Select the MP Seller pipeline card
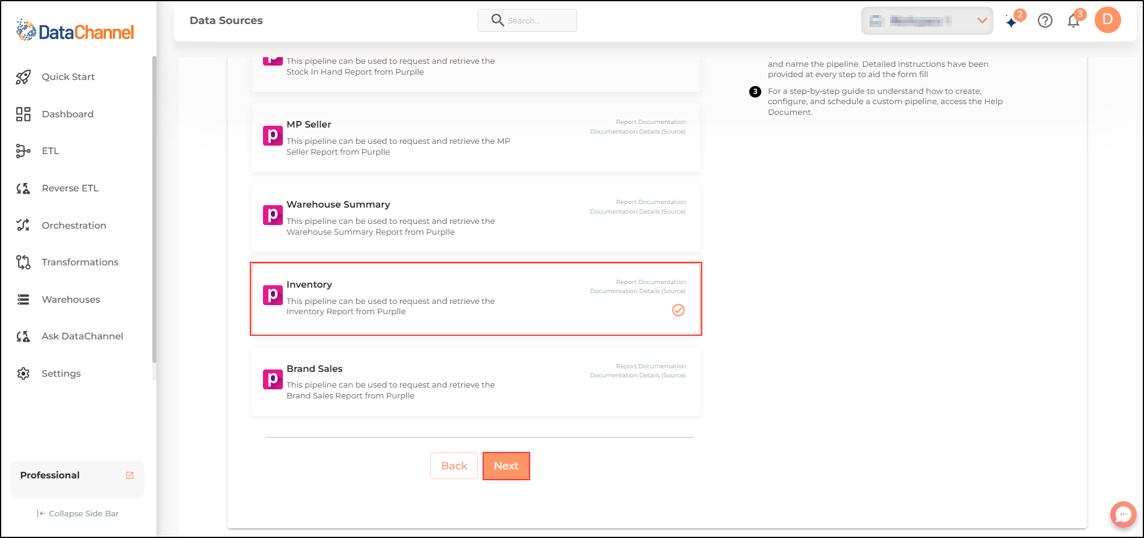The height and width of the screenshot is (538, 1144). [476, 138]
